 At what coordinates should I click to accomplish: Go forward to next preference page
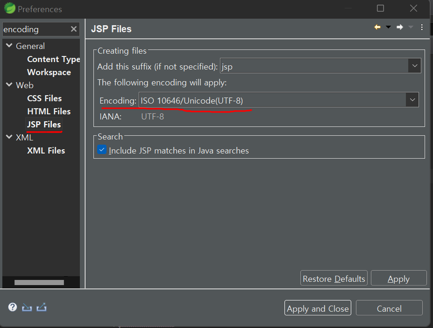399,27
